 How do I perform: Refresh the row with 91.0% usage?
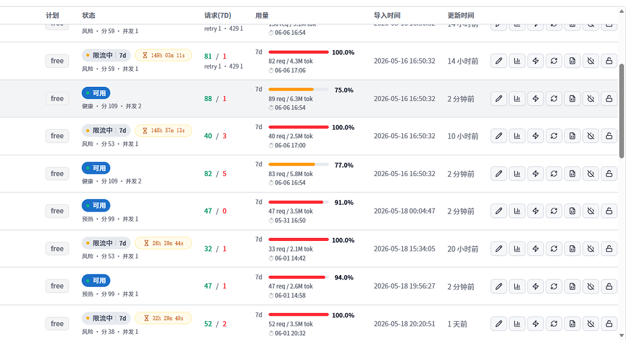pos(554,210)
